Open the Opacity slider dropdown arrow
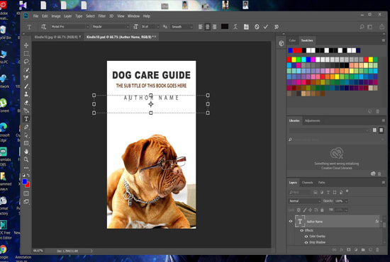390x262 pixels. 346,201
